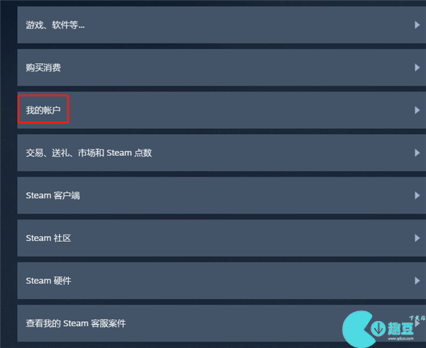The height and width of the screenshot is (348, 426).
Task: Open the 游戏、软件等... help category
Action: [55, 25]
